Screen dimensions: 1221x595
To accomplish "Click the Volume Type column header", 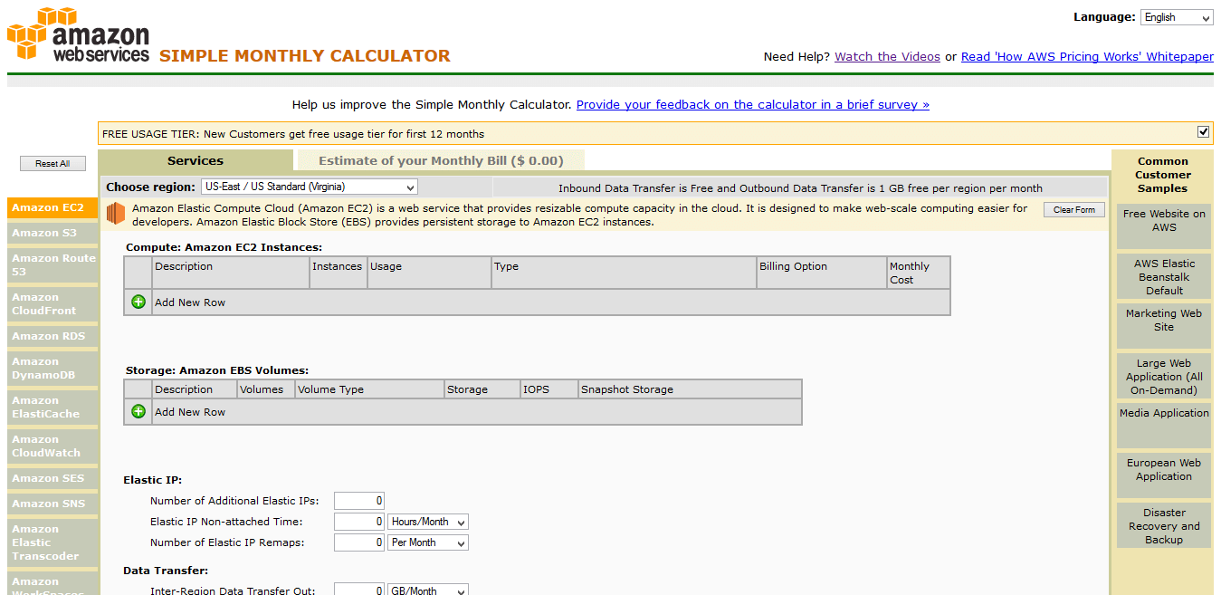I will (x=369, y=389).
